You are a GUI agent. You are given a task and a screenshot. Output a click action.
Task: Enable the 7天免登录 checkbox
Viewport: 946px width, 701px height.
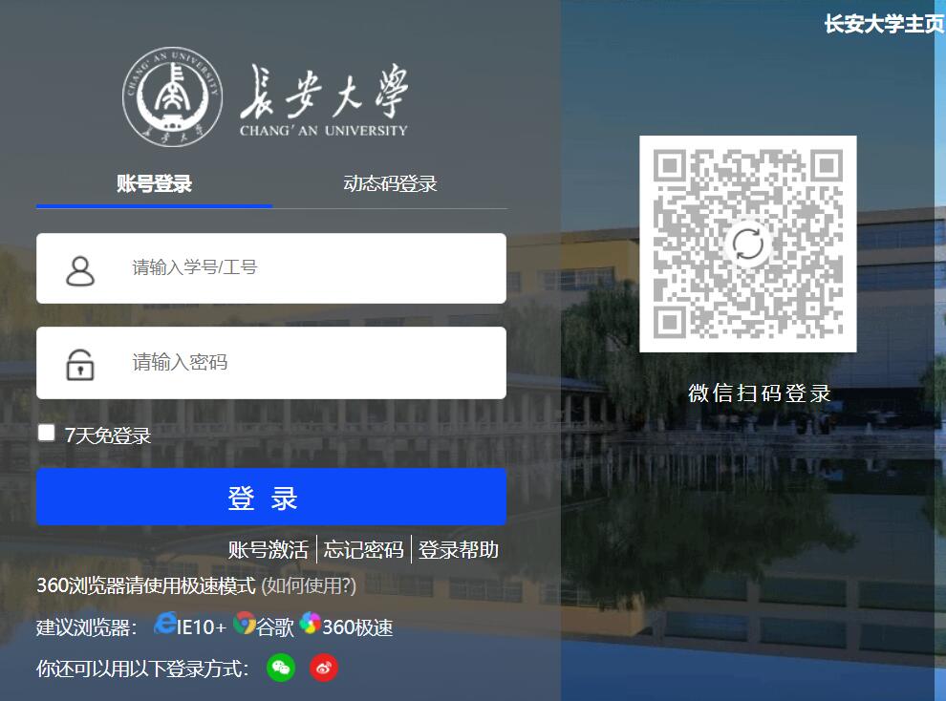tap(46, 432)
